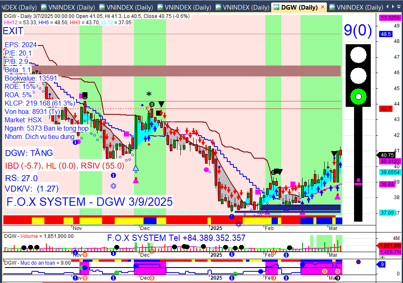Image resolution: width=403 pixels, height=283 pixels.
Task: Click the RS: 27.0 value
Action: pos(21,178)
